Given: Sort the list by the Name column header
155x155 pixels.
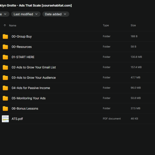Looking at the screenshot, I should point(13,26).
